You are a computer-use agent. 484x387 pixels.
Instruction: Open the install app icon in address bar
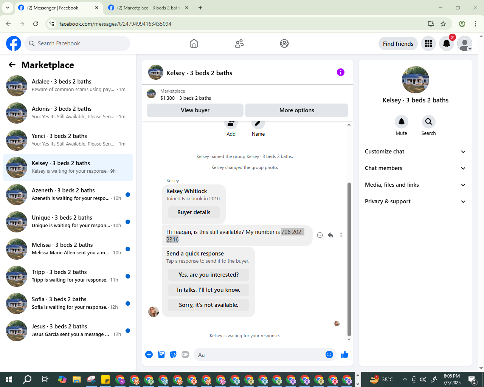coord(431,24)
